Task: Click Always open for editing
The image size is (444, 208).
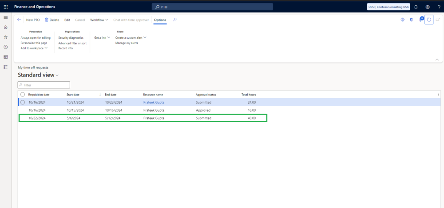Action: [x=36, y=37]
